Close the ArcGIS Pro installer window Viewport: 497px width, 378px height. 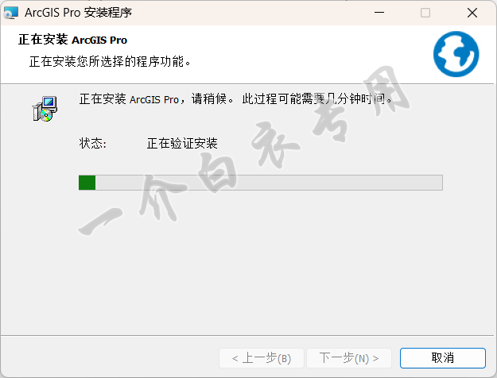472,13
